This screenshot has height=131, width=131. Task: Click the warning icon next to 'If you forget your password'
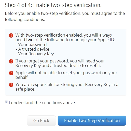(11, 61)
